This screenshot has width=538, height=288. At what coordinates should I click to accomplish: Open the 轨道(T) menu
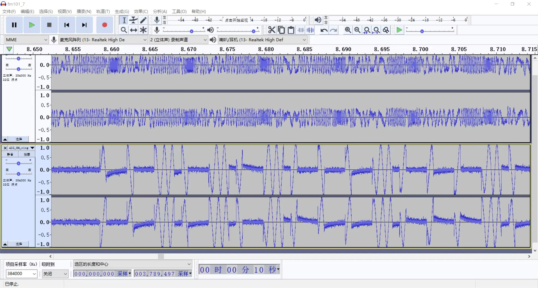pyautogui.click(x=103, y=11)
